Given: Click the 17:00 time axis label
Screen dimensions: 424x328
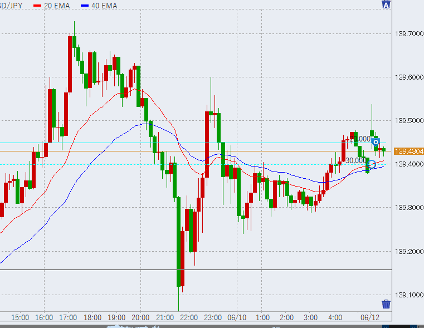Looking at the screenshot, I should tap(68, 317).
